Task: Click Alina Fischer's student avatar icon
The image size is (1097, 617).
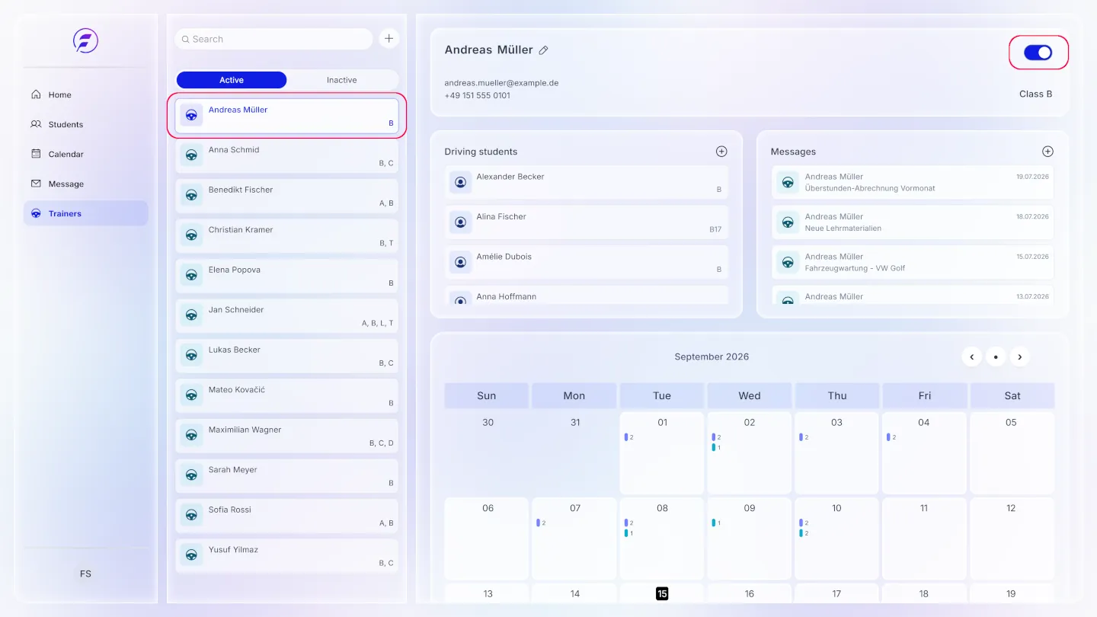Action: point(460,222)
